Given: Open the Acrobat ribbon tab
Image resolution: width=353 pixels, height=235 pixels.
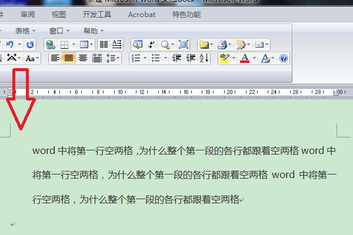Looking at the screenshot, I should coord(142,15).
